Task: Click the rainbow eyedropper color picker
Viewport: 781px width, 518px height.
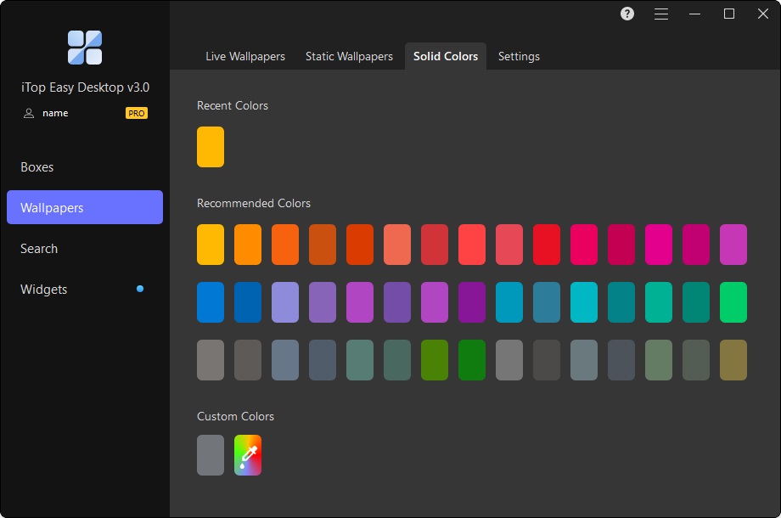Action: pos(248,455)
